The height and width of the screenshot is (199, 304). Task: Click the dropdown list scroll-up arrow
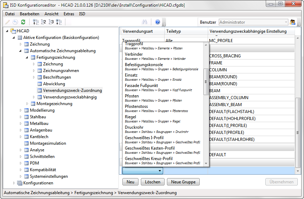pos(206,45)
